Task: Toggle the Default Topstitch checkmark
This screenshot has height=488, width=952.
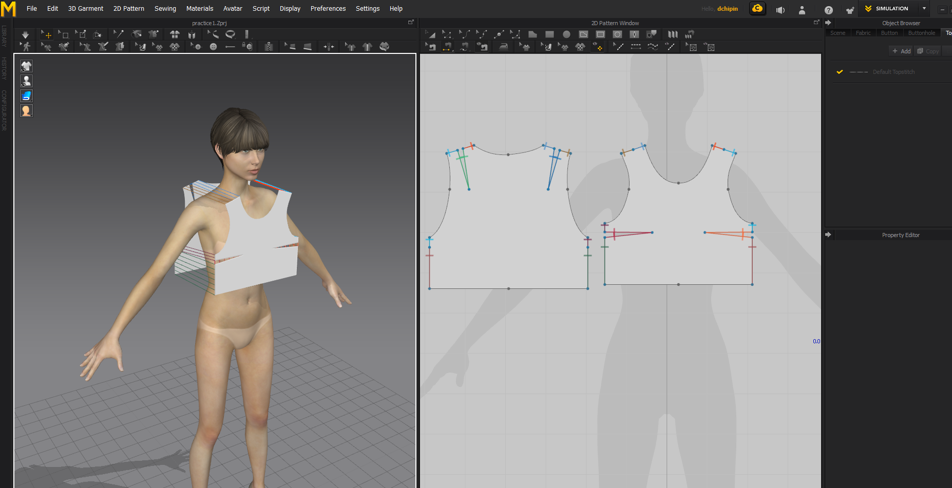Action: tap(840, 72)
